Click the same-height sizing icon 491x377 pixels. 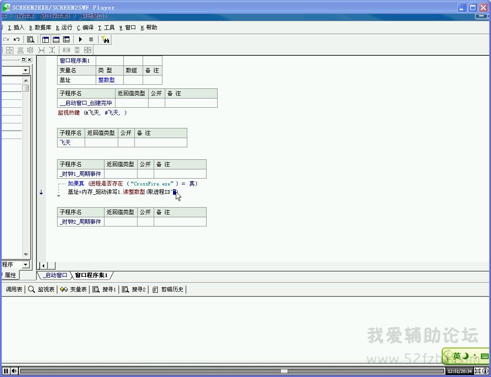pyautogui.click(x=77, y=50)
